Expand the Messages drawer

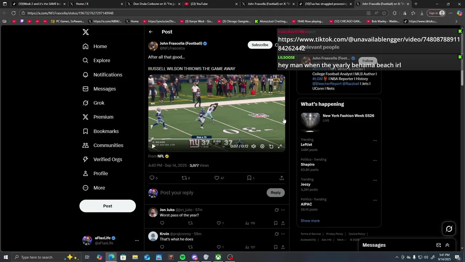click(x=447, y=245)
